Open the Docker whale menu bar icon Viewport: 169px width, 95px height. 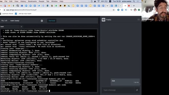95,1
